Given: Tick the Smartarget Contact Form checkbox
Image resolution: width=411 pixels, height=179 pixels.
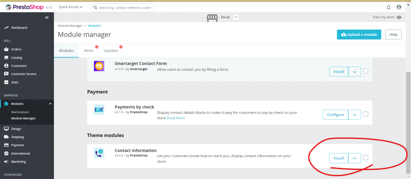Looking at the screenshot, I should click(366, 71).
